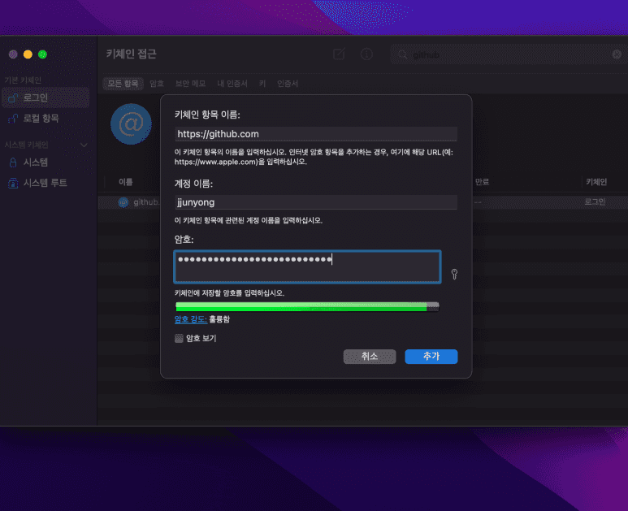Screen dimensions: 628x511
Task: Click the 시스템 keychain lock icon
Action: [13, 162]
